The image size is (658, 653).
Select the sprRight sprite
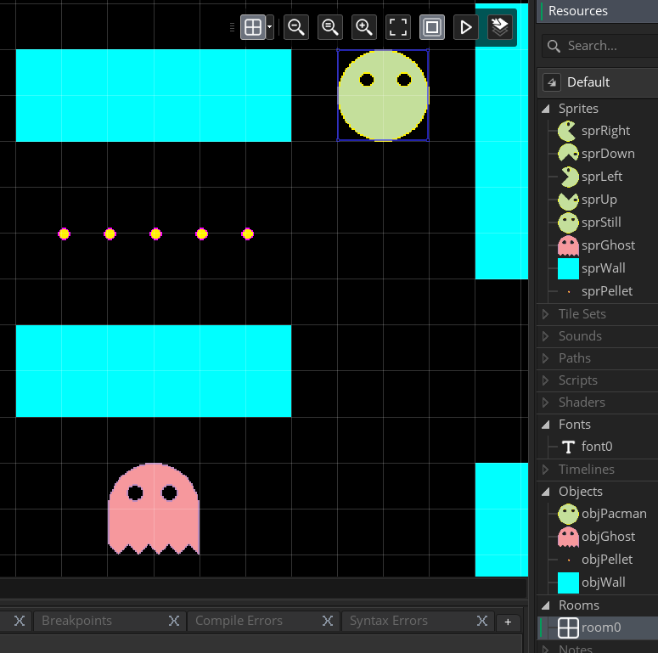click(605, 131)
